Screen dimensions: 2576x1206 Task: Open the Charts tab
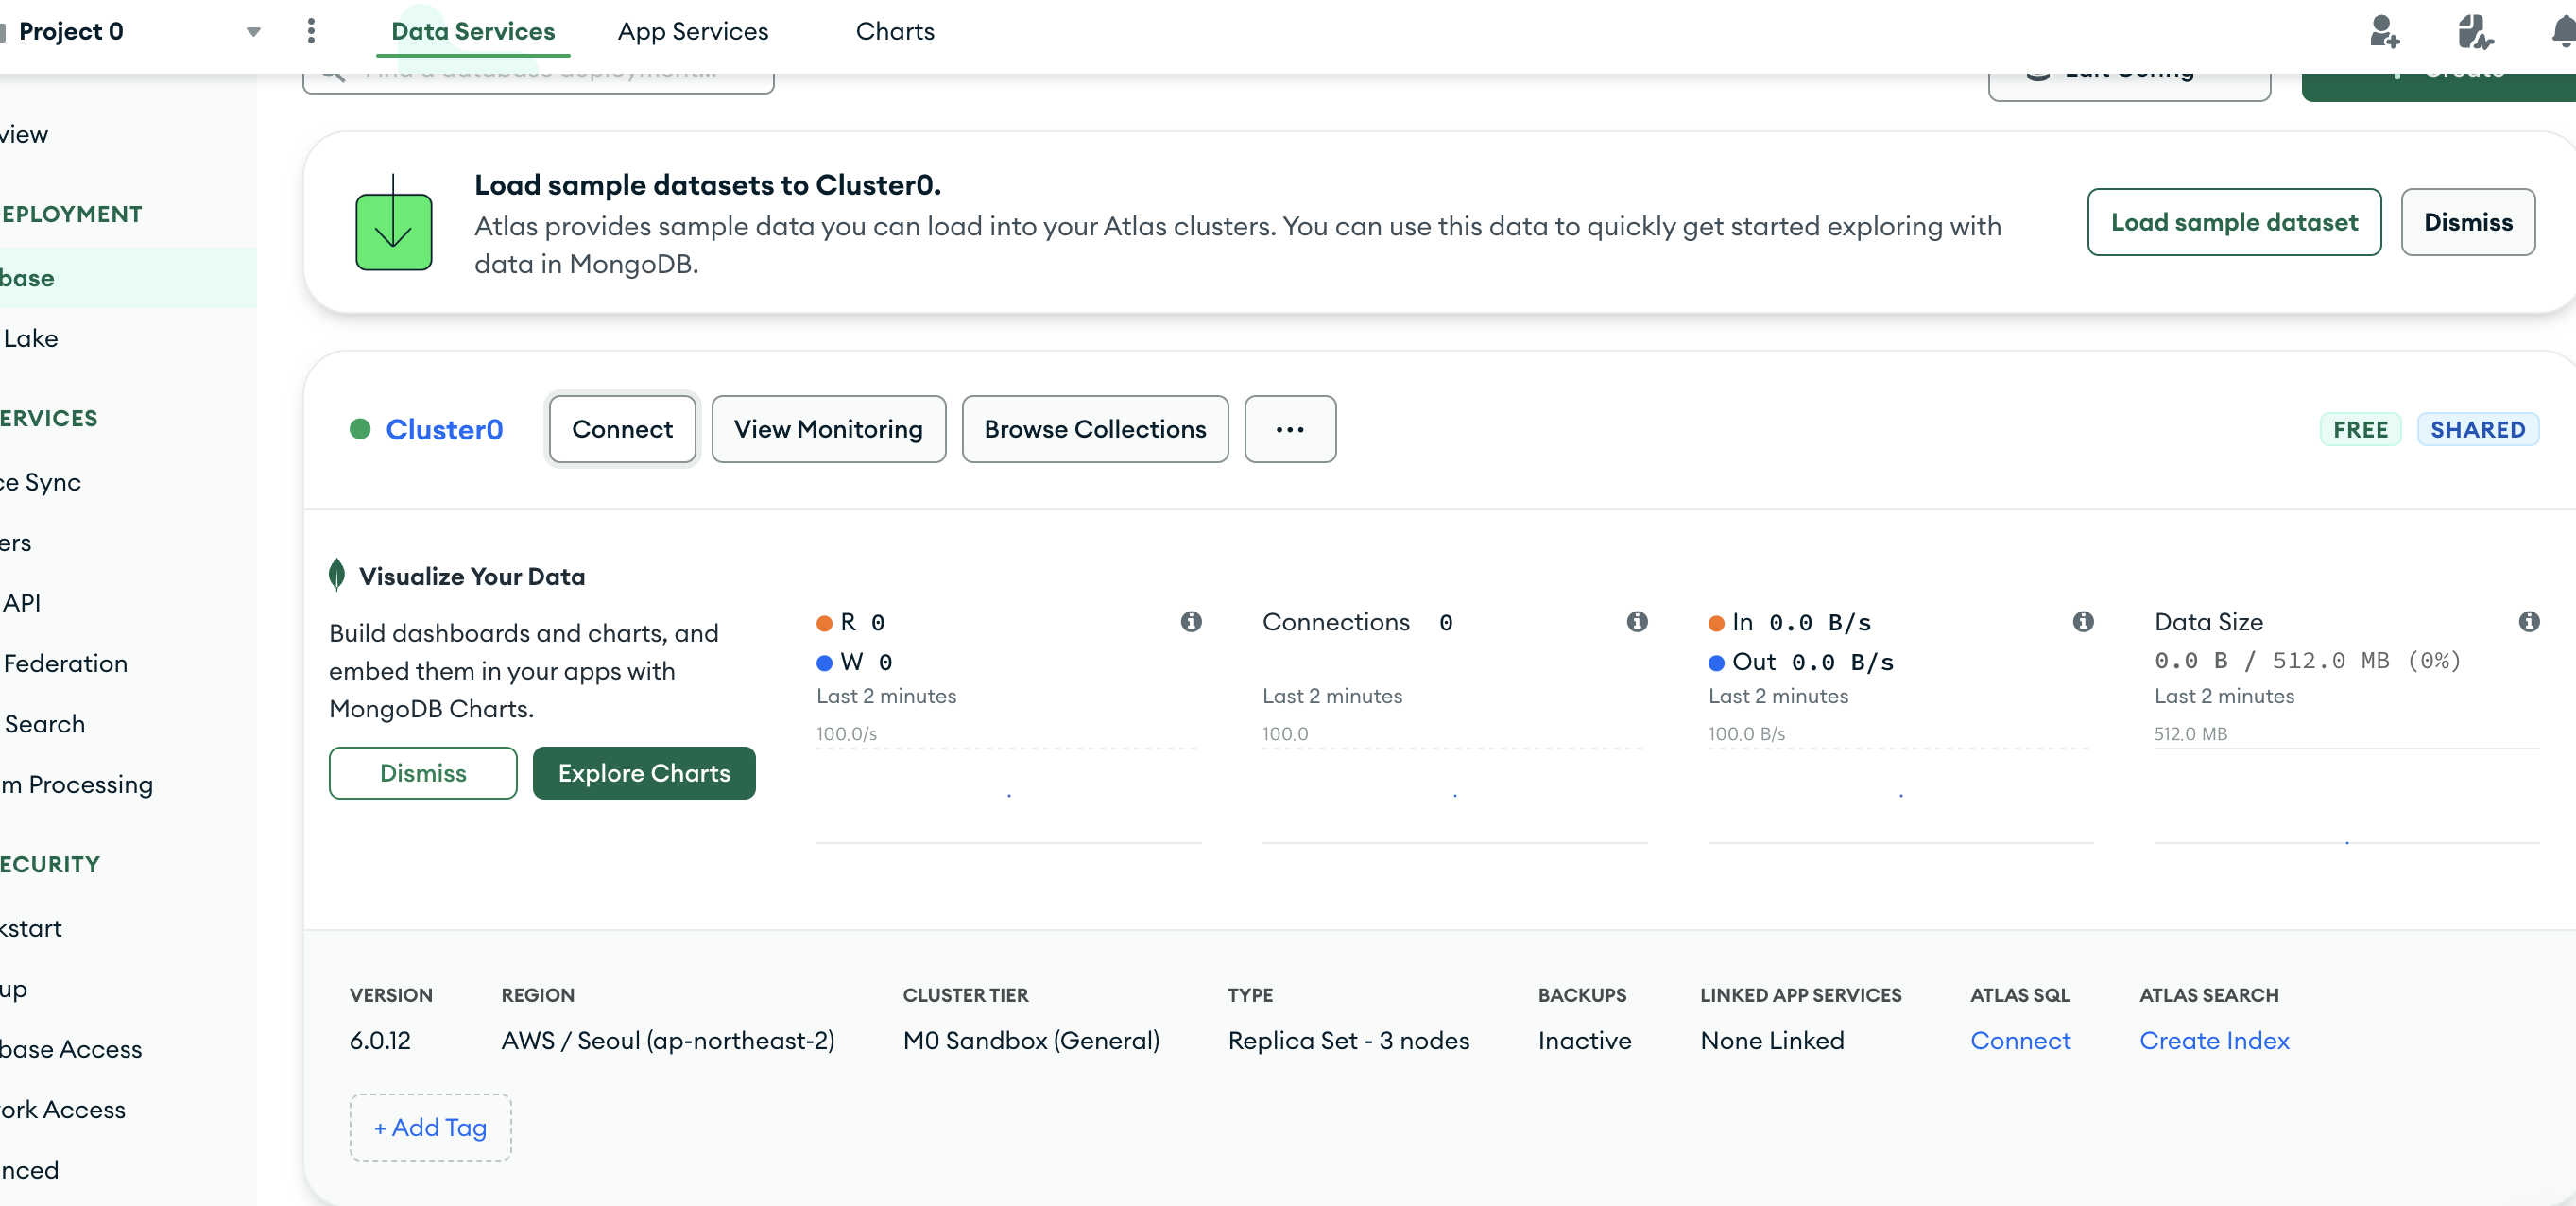pyautogui.click(x=894, y=32)
